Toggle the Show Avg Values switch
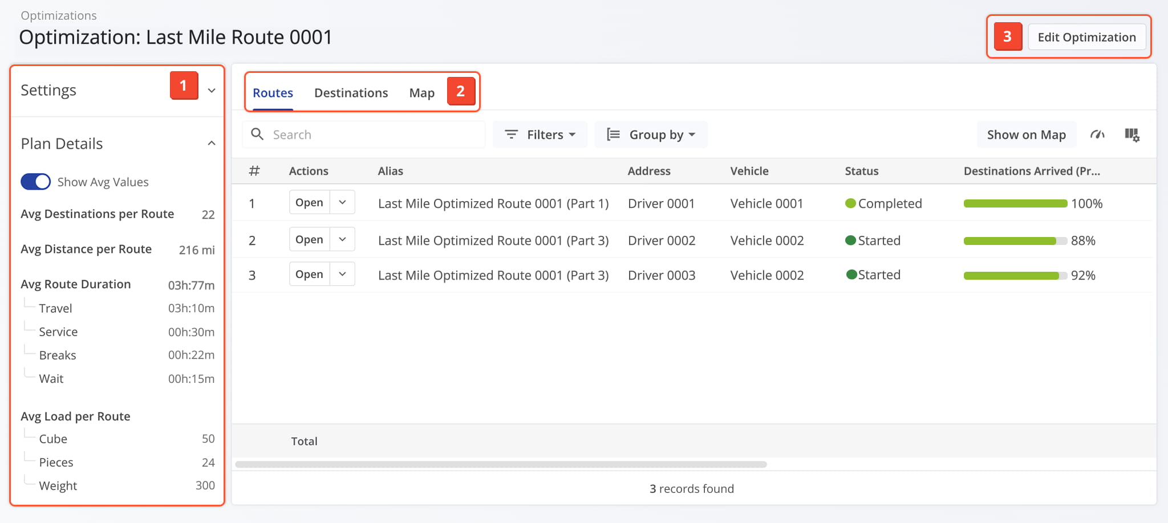This screenshot has width=1168, height=523. coord(35,182)
